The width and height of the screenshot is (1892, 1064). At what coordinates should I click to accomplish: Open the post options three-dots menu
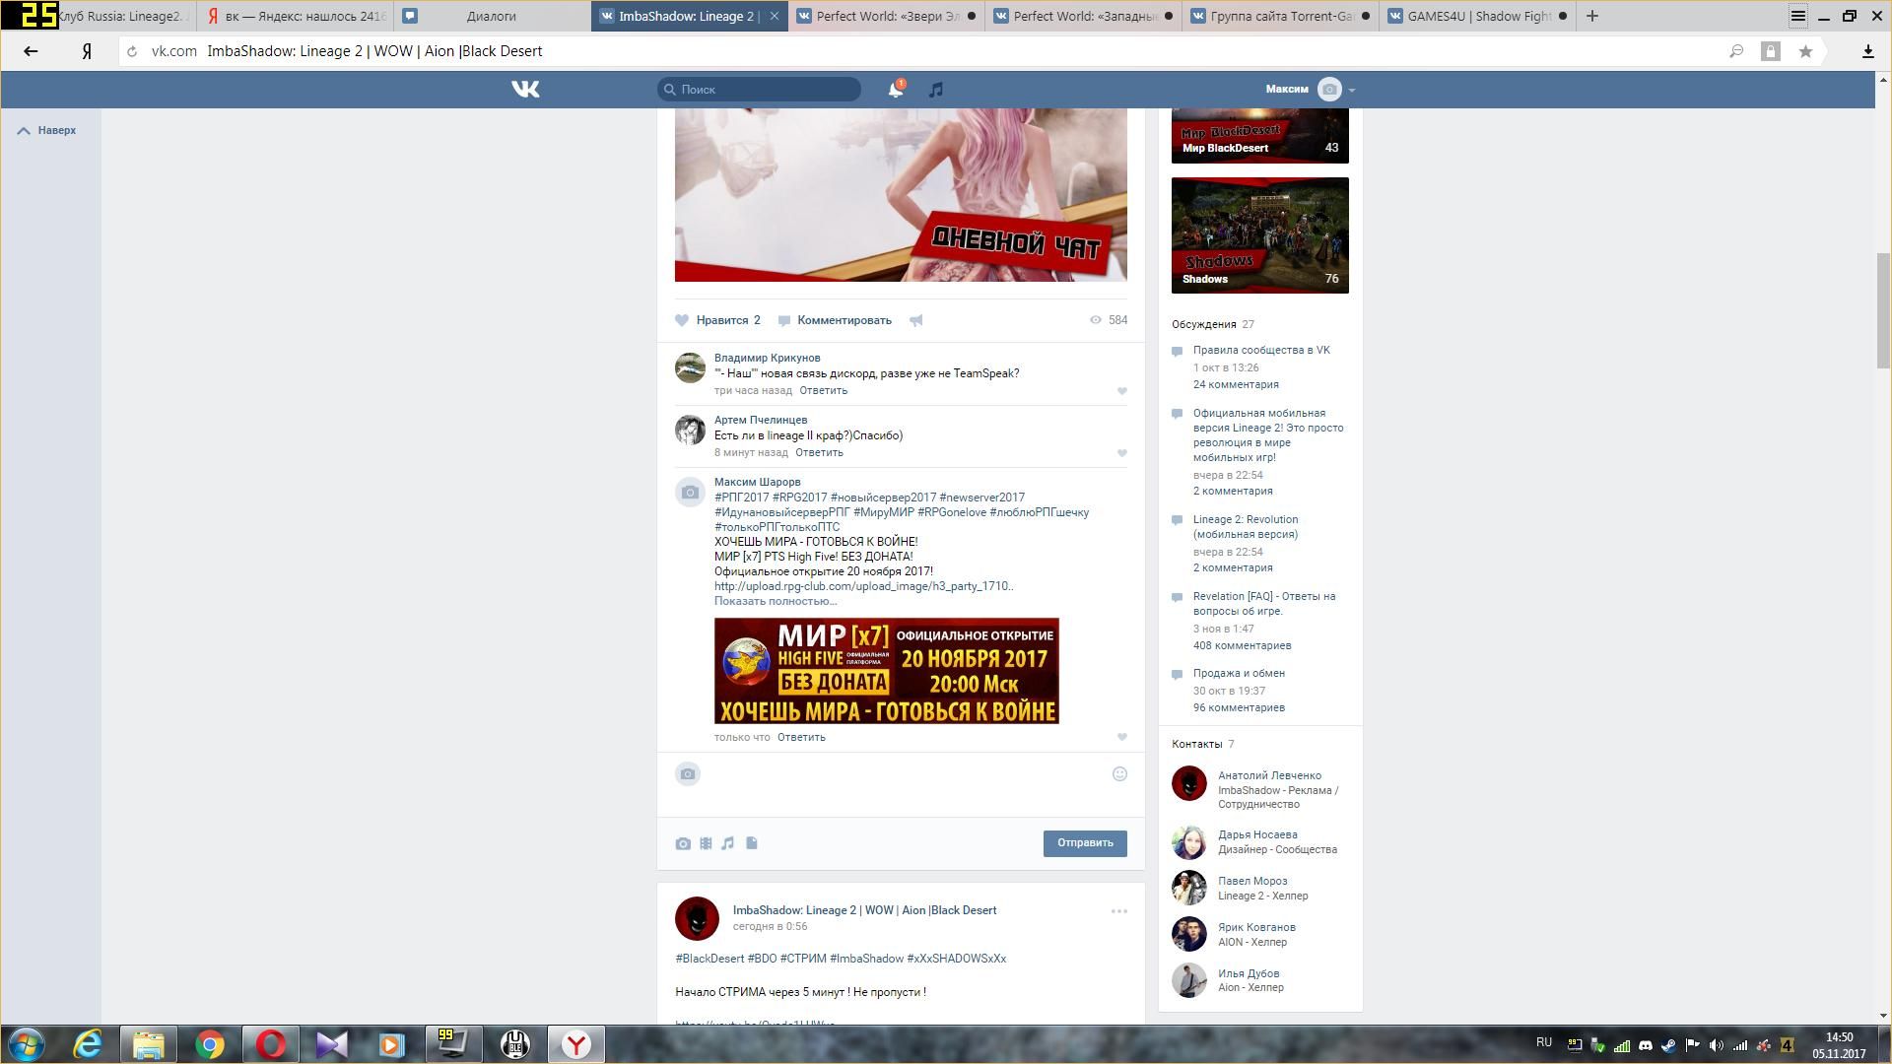pos(1119,911)
